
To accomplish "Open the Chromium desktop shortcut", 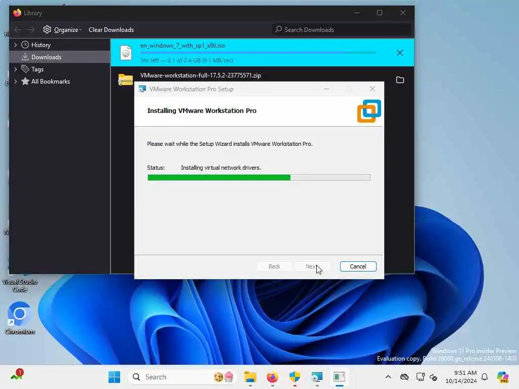I will (20, 318).
